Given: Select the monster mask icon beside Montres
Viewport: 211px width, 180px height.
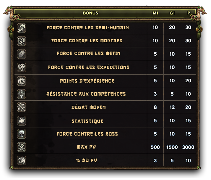Looking at the screenshot, I should pos(22,41).
